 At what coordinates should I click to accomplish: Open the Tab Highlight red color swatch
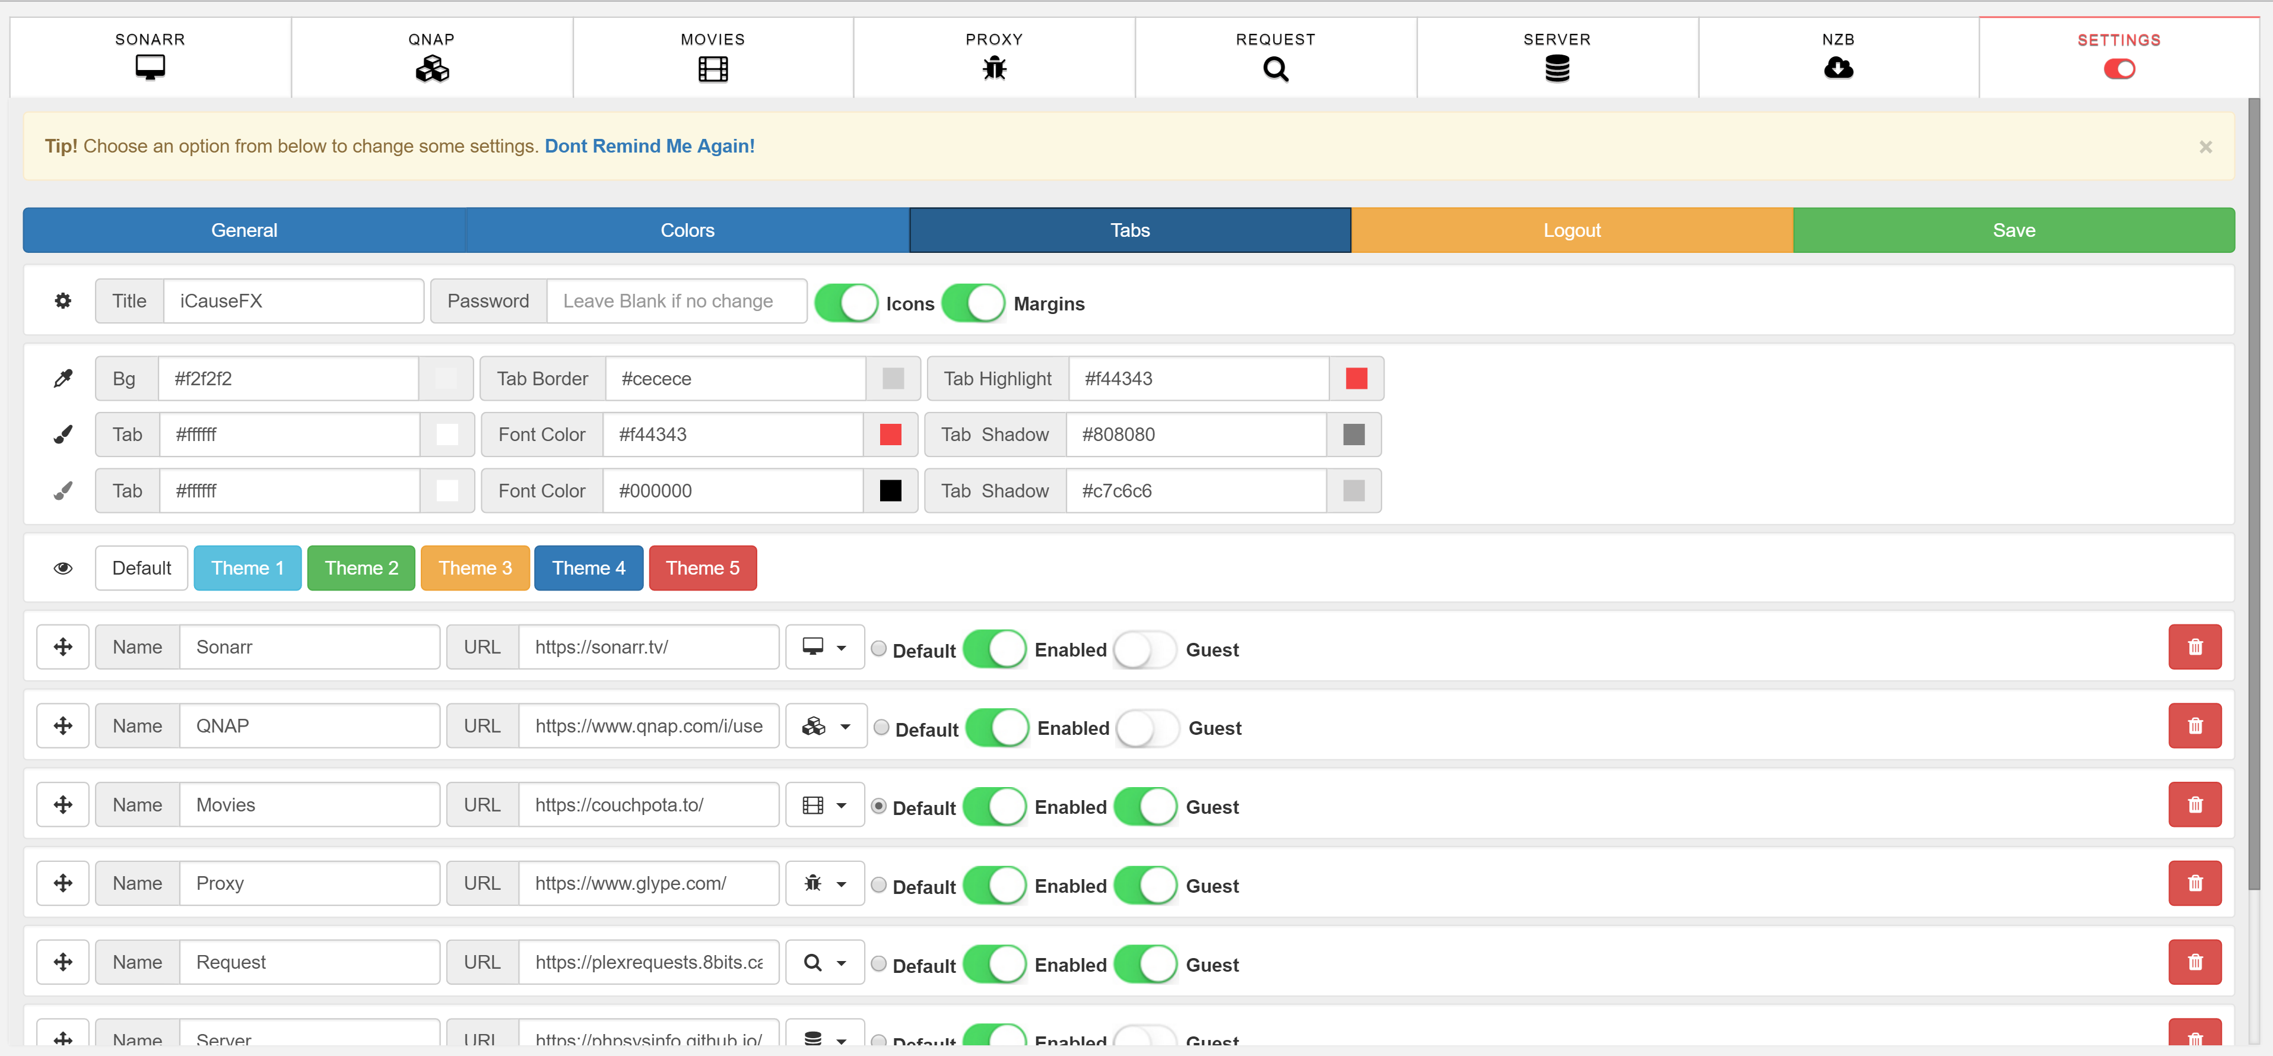tap(1356, 379)
